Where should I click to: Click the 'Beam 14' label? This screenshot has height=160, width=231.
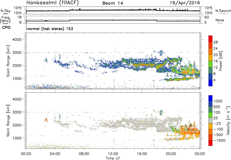click(x=113, y=3)
